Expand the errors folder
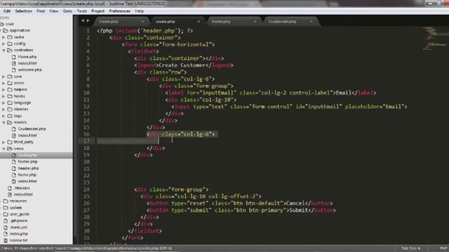The width and height of the screenshot is (449, 252). click(4, 83)
